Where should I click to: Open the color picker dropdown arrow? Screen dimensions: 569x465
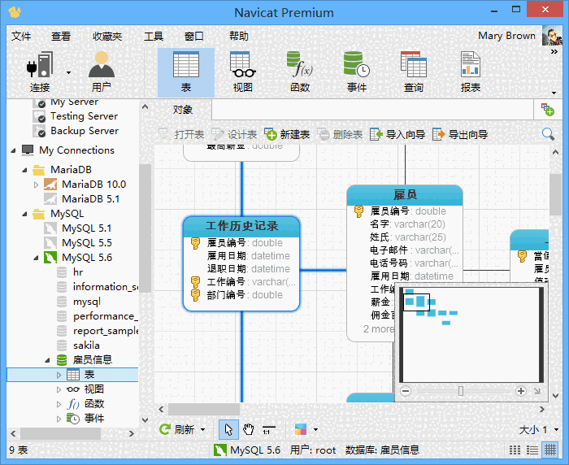coord(315,430)
